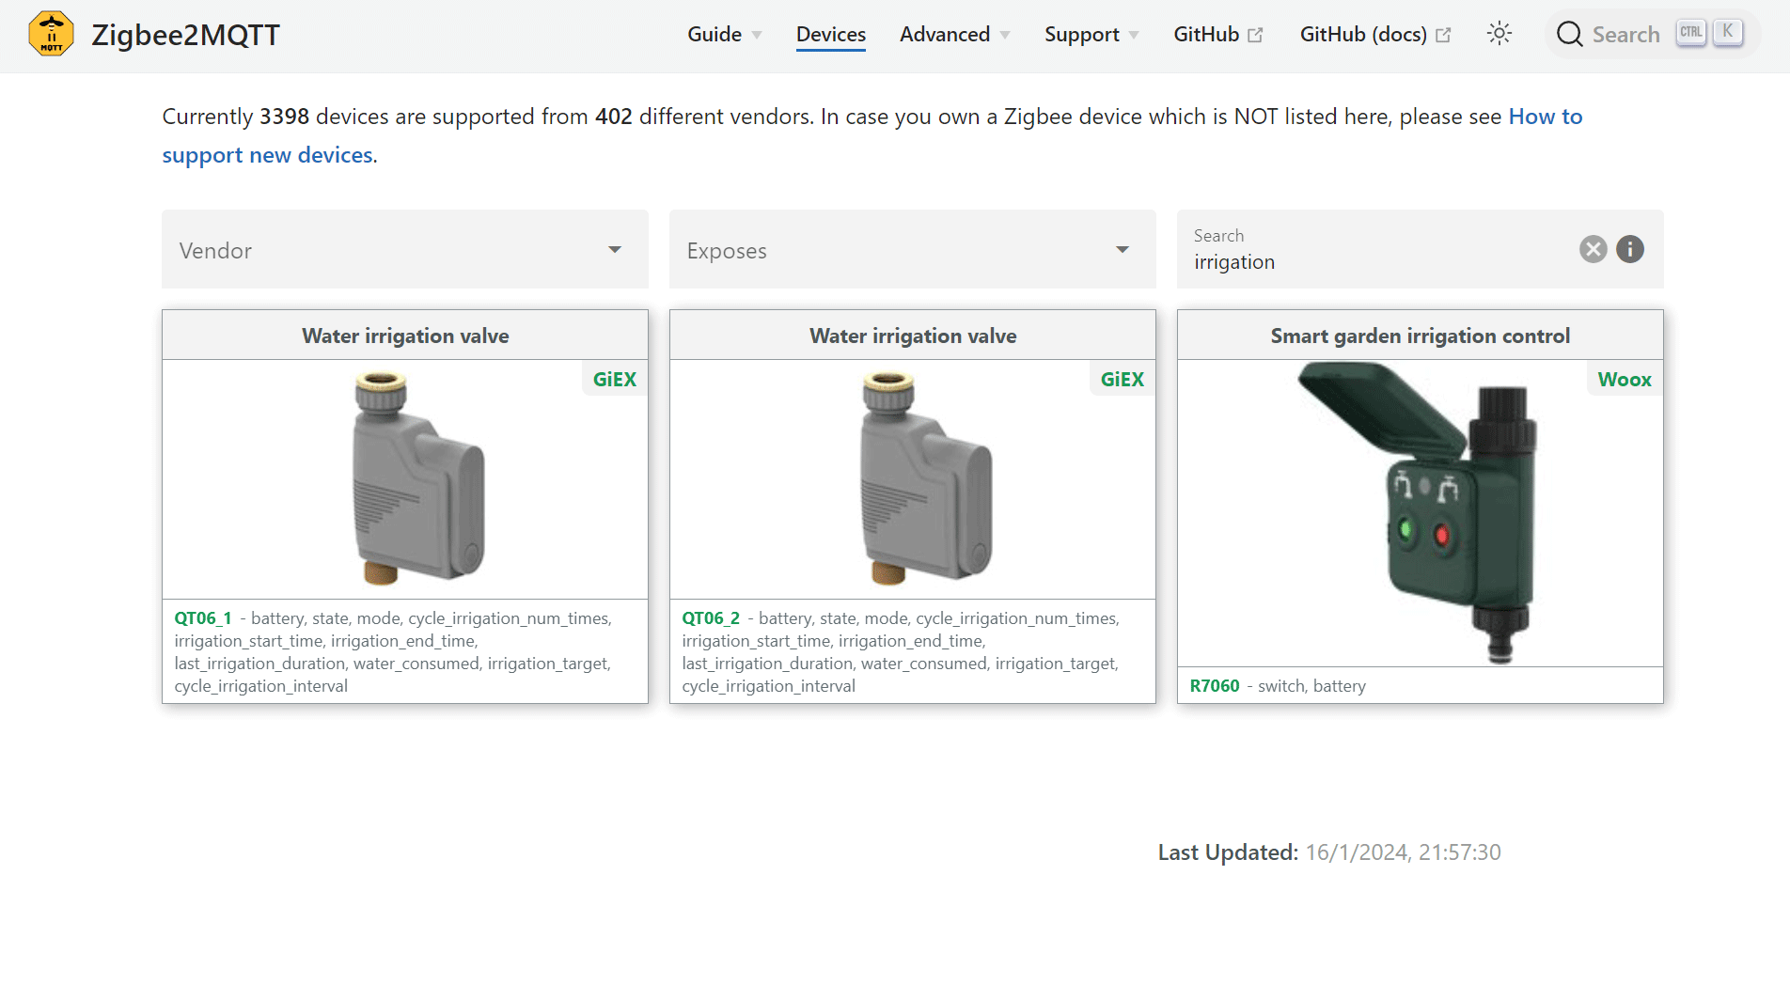Click the GiEX vendor badge on QT06_2 card

coord(1123,379)
